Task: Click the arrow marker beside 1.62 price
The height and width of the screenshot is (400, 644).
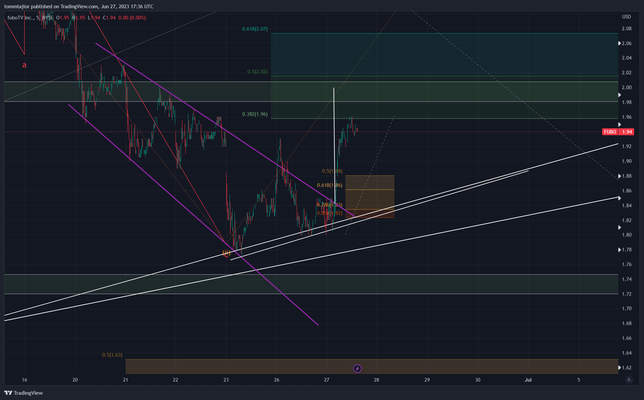Action: click(619, 368)
